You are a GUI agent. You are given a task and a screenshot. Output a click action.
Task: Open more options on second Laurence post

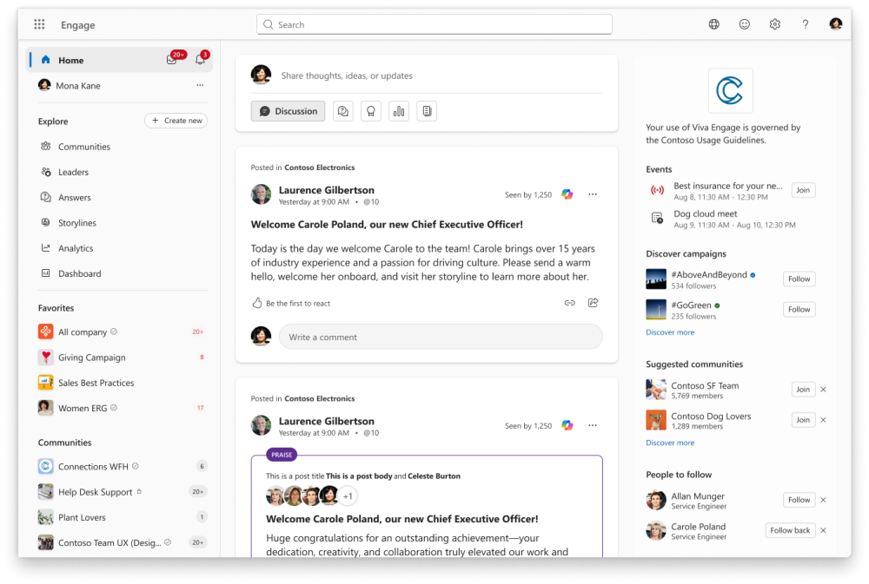pyautogui.click(x=593, y=425)
